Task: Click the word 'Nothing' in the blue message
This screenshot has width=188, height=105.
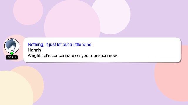Action: click(x=36, y=45)
